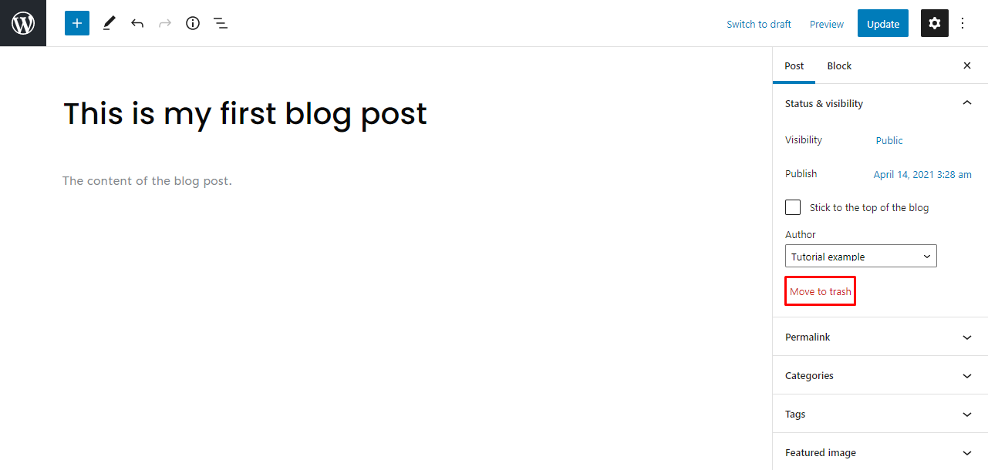988x470 pixels.
Task: Open the Details (information) icon
Action: click(x=192, y=23)
